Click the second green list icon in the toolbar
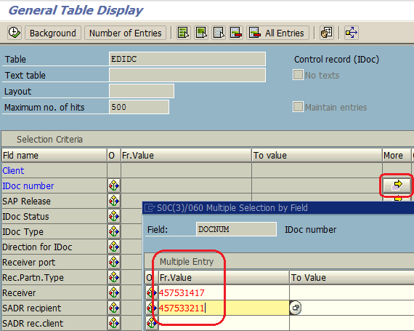Screen dimensions: 414x331 click(201, 33)
